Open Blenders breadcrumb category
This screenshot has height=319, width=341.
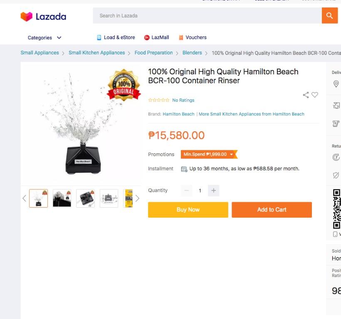pos(192,53)
